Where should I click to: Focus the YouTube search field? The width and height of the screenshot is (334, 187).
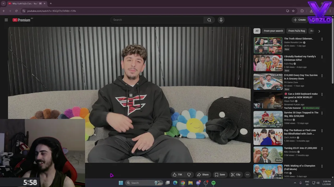(157, 20)
